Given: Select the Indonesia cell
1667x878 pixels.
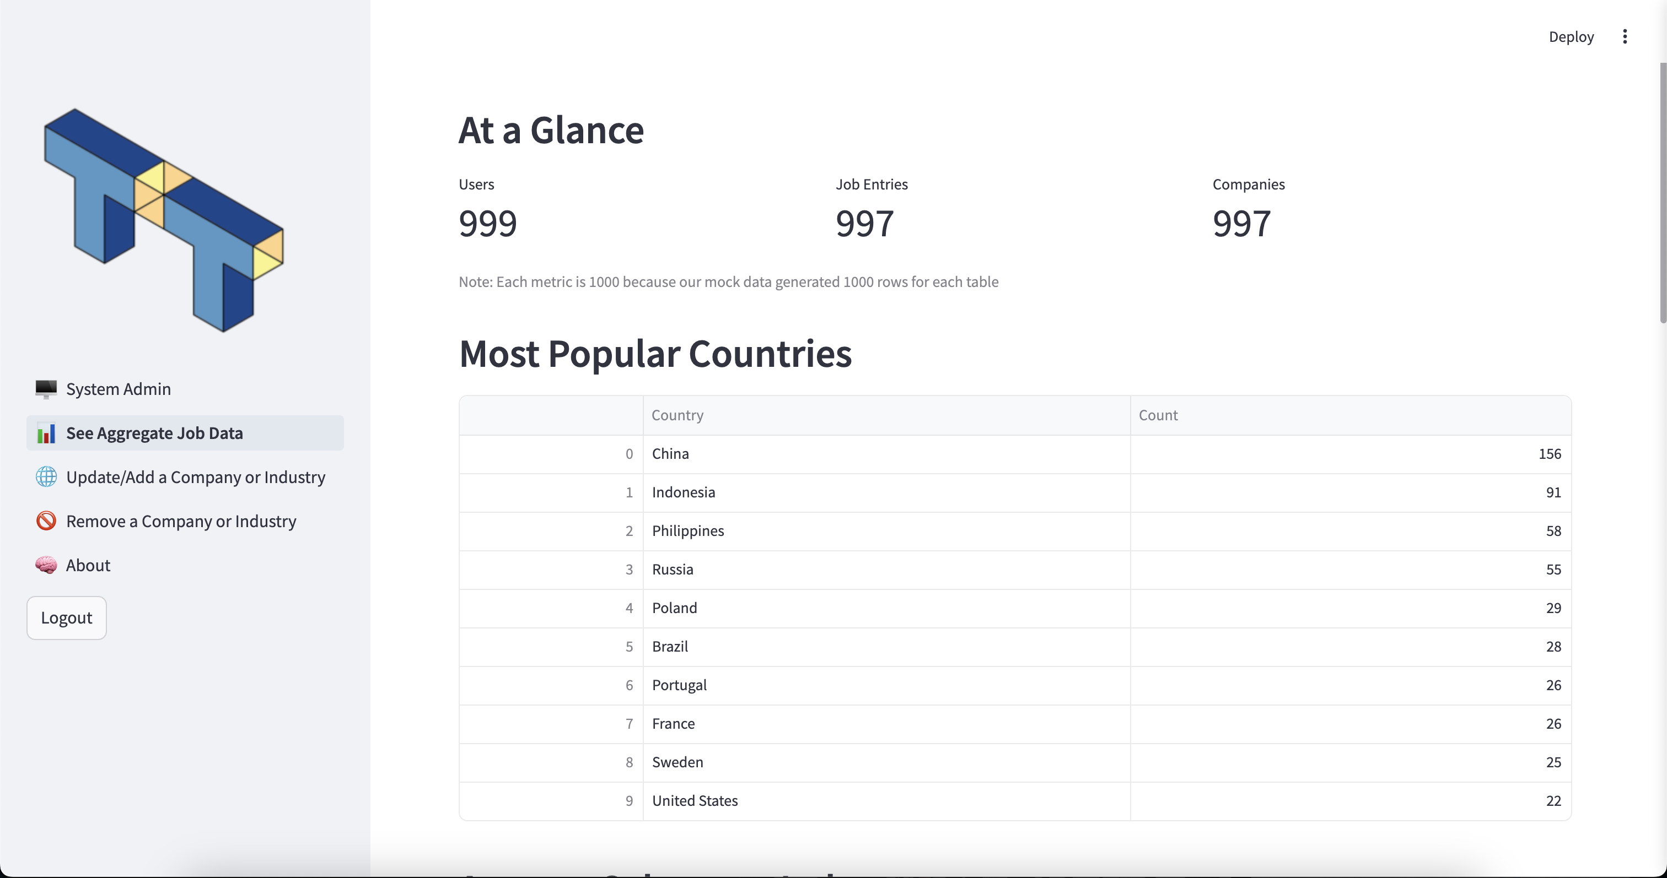Looking at the screenshot, I should (886, 492).
